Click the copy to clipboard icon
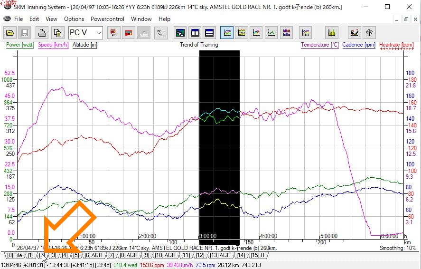The width and height of the screenshot is (421, 269). coord(57,33)
